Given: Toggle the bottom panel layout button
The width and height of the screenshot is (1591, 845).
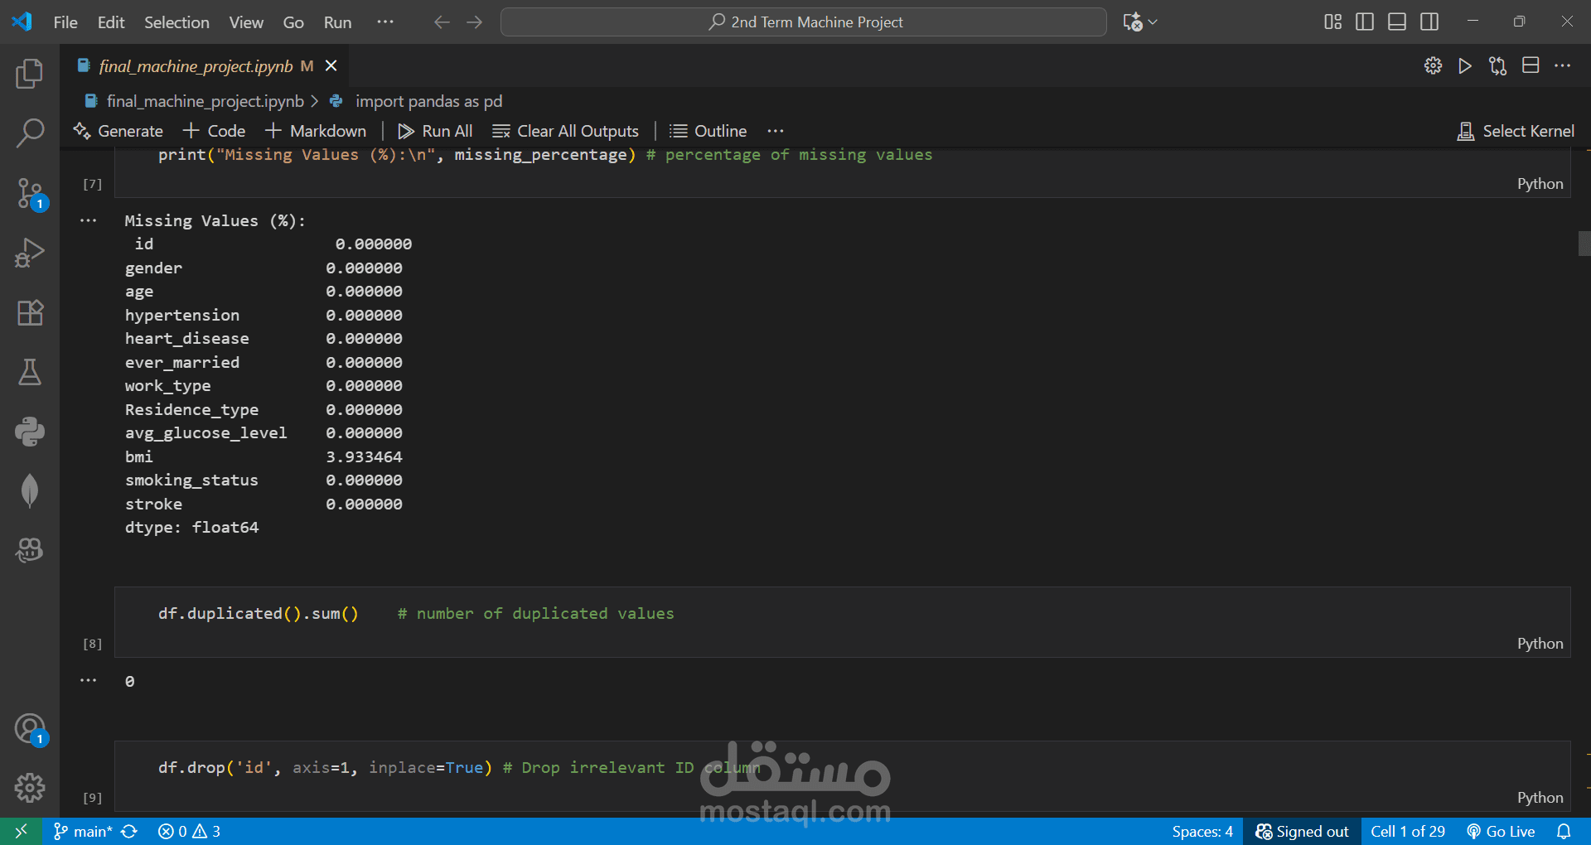Looking at the screenshot, I should 1397,22.
